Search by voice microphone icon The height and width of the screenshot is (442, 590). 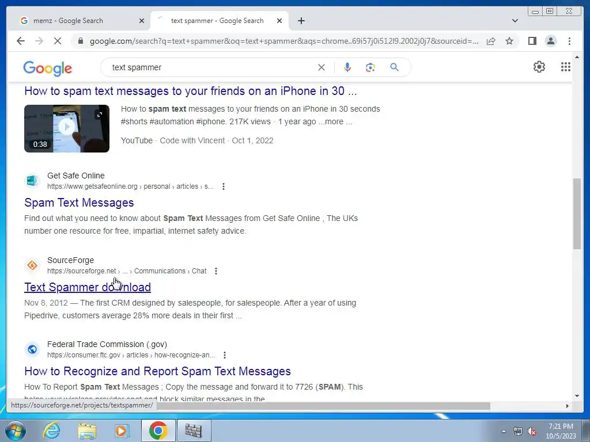tap(347, 67)
